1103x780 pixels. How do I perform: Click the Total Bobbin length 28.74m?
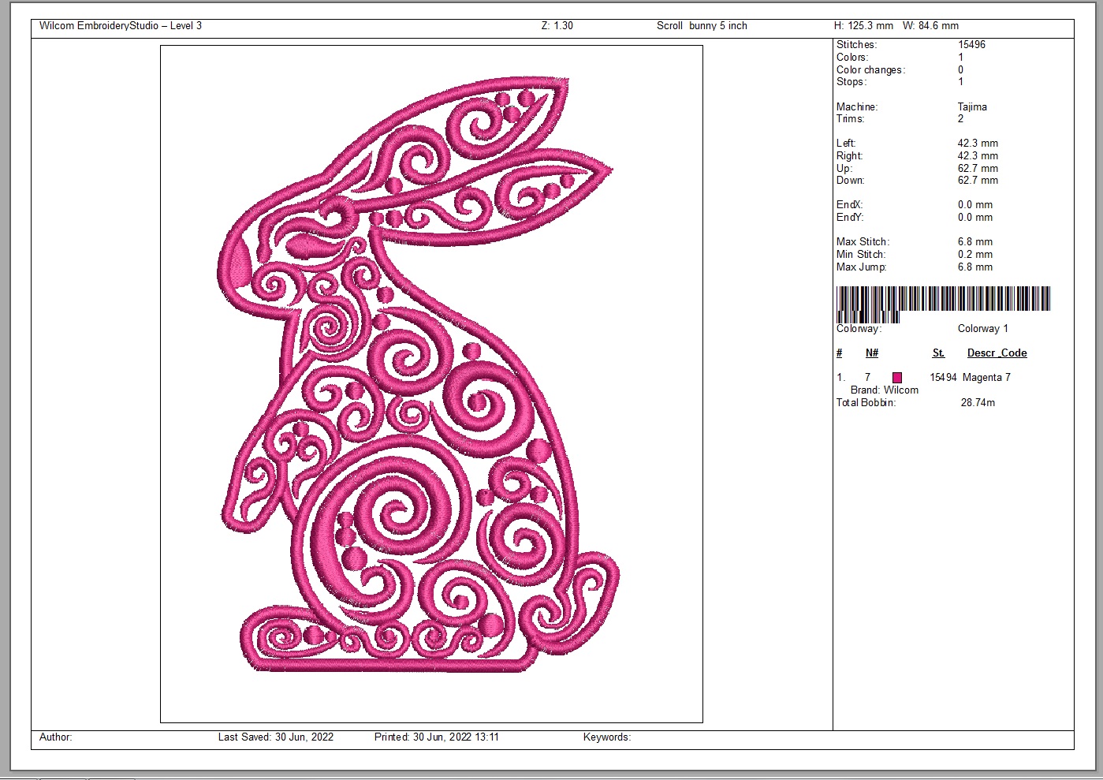pos(978,403)
